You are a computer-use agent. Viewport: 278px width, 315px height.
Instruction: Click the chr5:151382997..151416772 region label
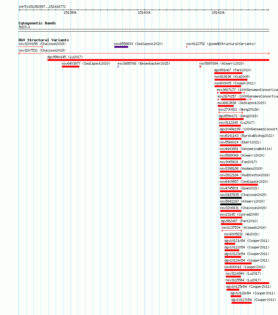point(42,7)
